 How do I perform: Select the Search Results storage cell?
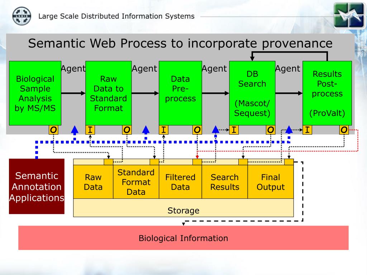click(225, 182)
